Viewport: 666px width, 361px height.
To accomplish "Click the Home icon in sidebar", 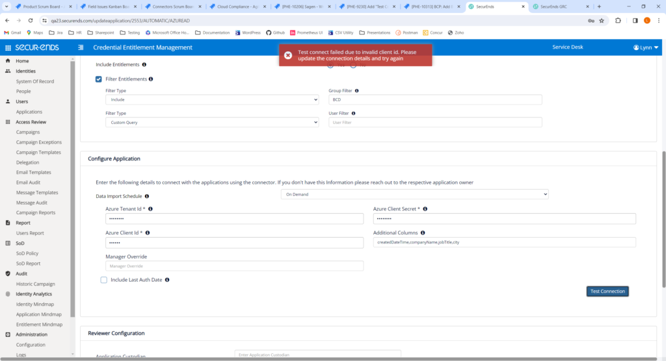I will [8, 60].
